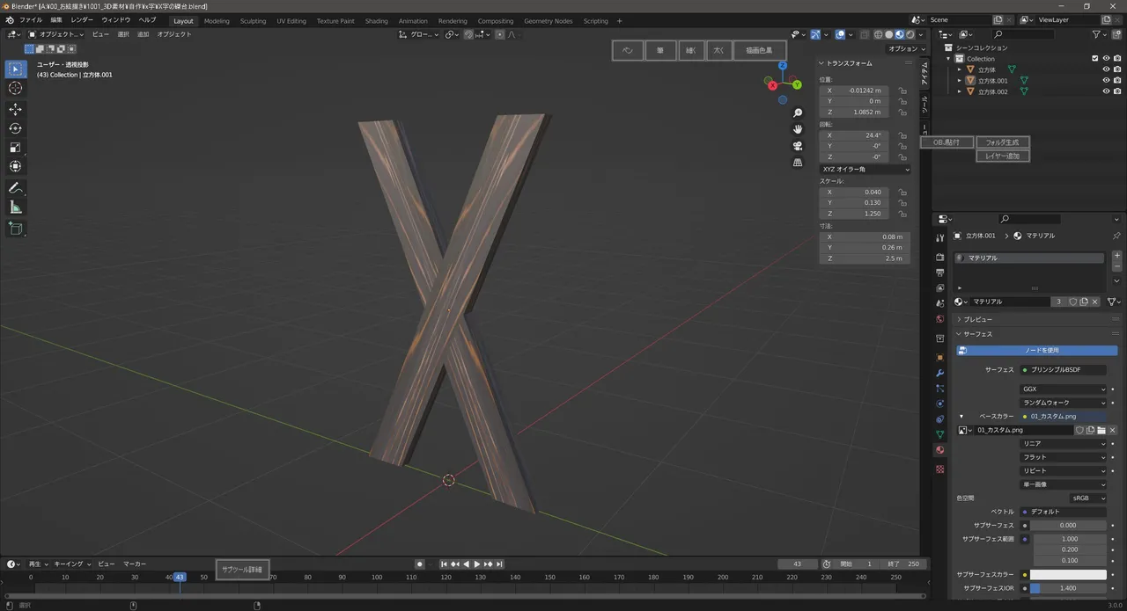Switch to the Shading workspace tab
The height and width of the screenshot is (611, 1127).
(376, 21)
